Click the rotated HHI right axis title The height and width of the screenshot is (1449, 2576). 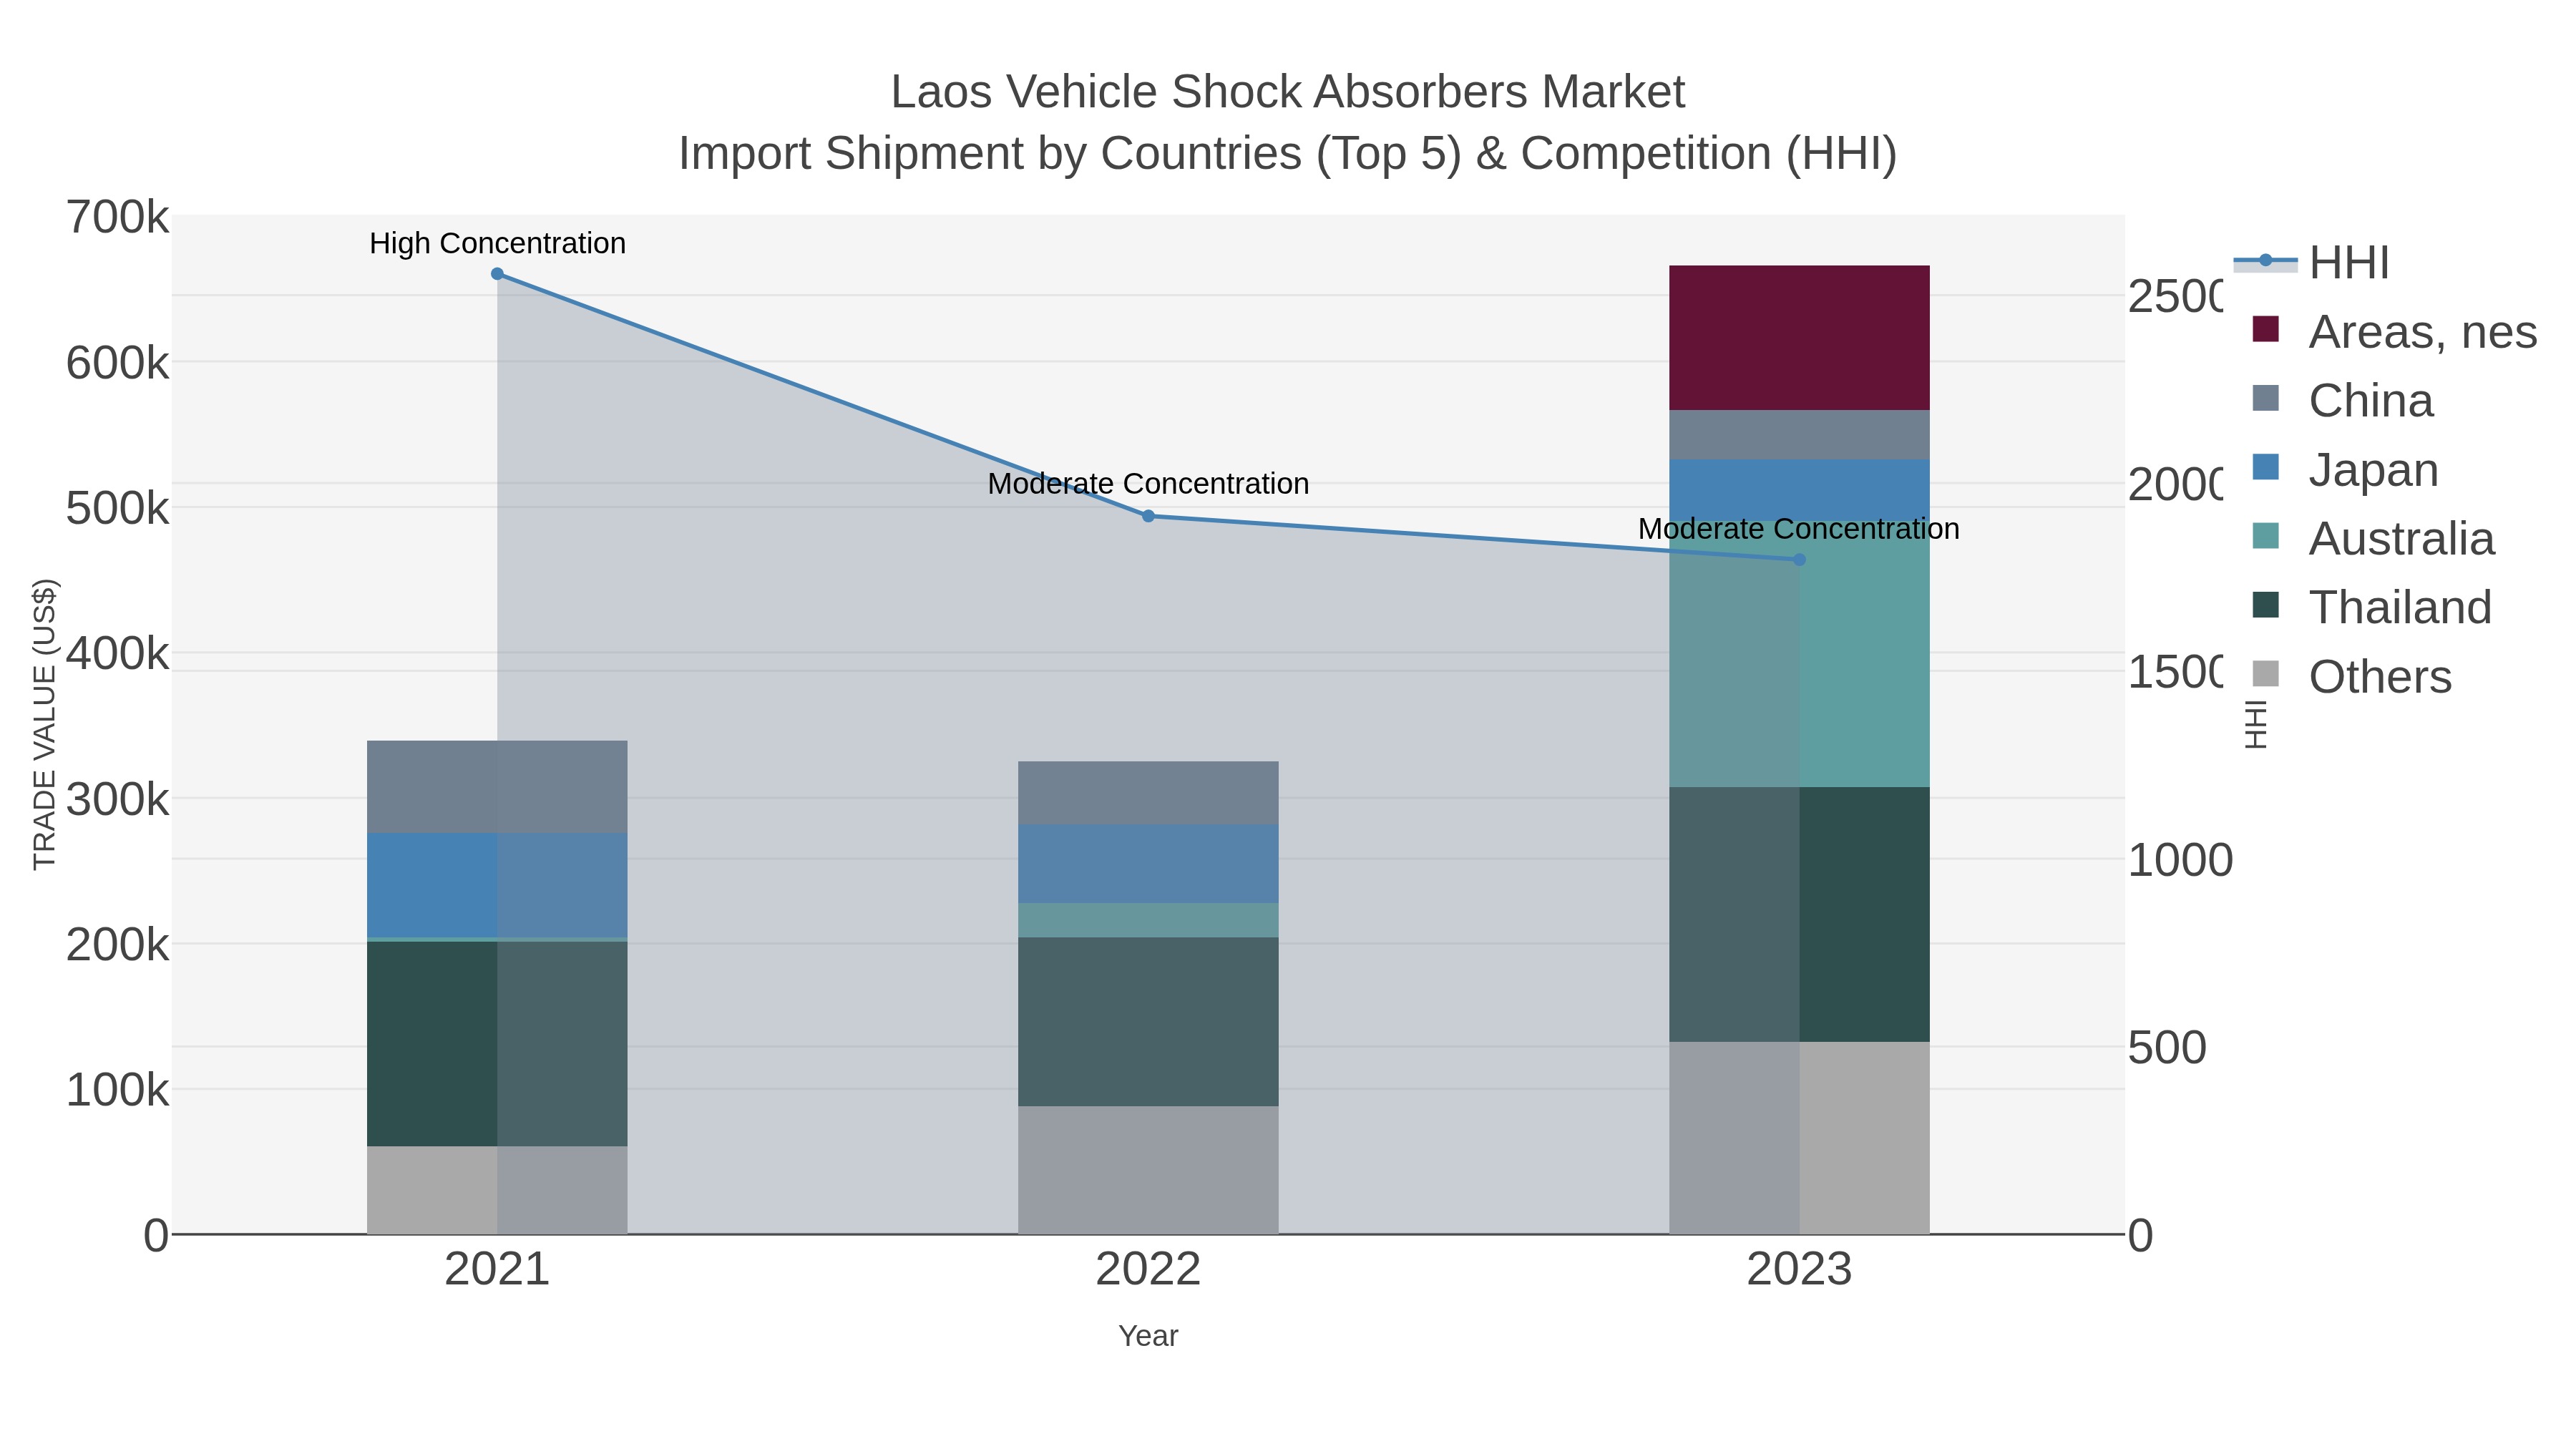[2256, 724]
